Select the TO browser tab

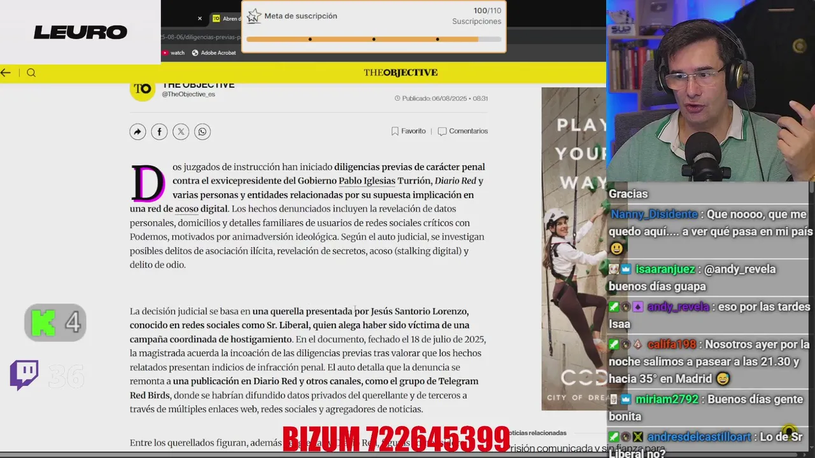tap(225, 18)
